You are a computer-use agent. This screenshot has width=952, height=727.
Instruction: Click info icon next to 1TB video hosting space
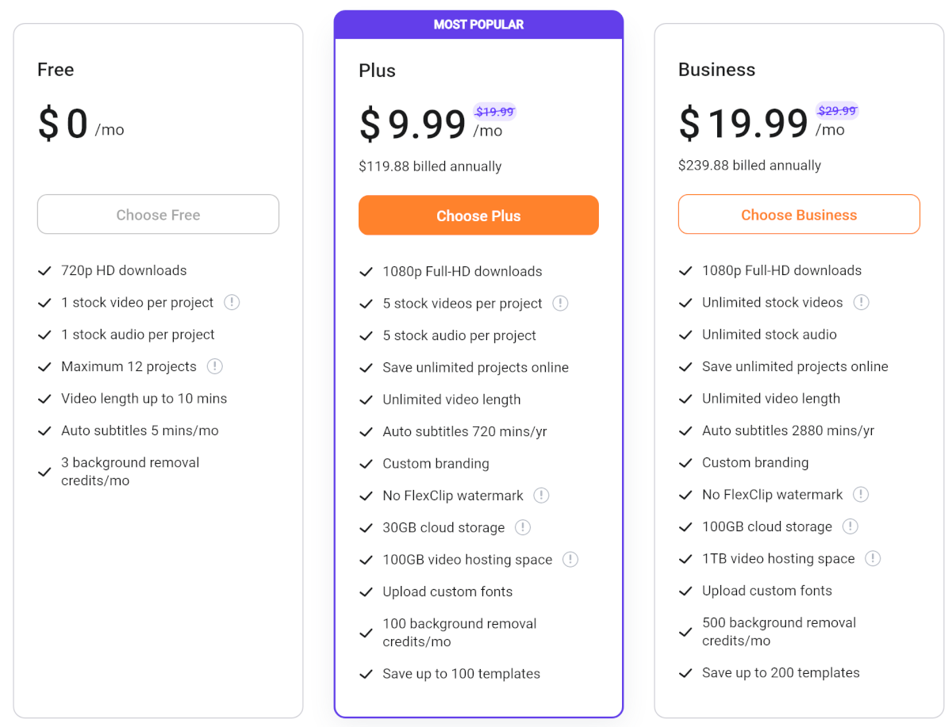873,558
